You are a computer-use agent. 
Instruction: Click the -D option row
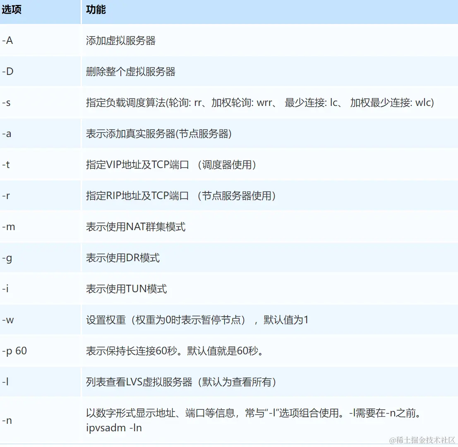pyautogui.click(x=7, y=71)
